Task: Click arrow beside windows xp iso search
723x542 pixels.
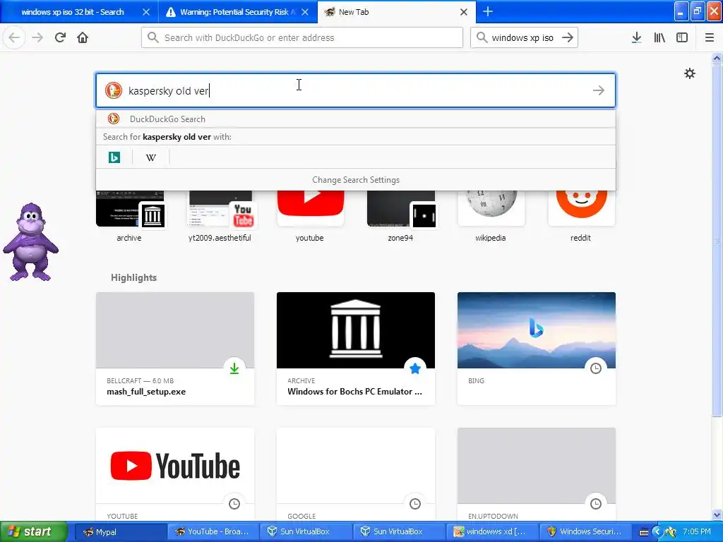Action: (x=568, y=37)
